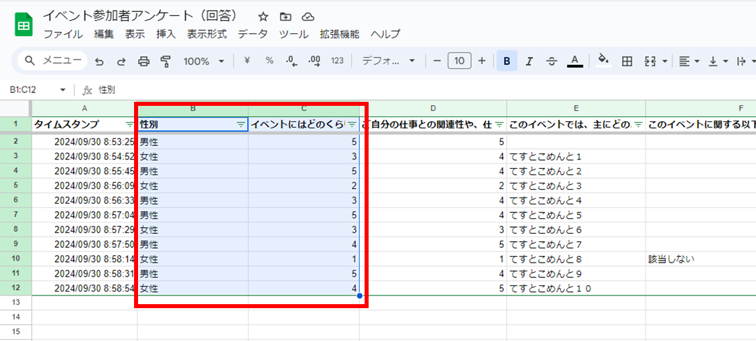Increase decimal places
The width and height of the screenshot is (756, 341).
[315, 61]
